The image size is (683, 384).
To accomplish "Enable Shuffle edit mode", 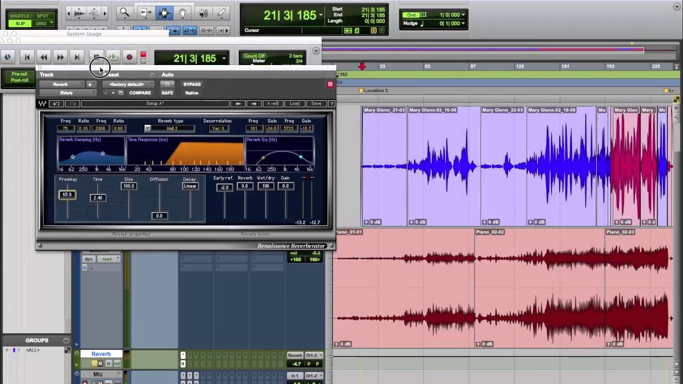I will coord(20,16).
